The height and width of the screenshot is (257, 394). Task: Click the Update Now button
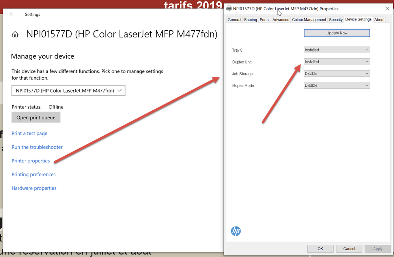[337, 33]
